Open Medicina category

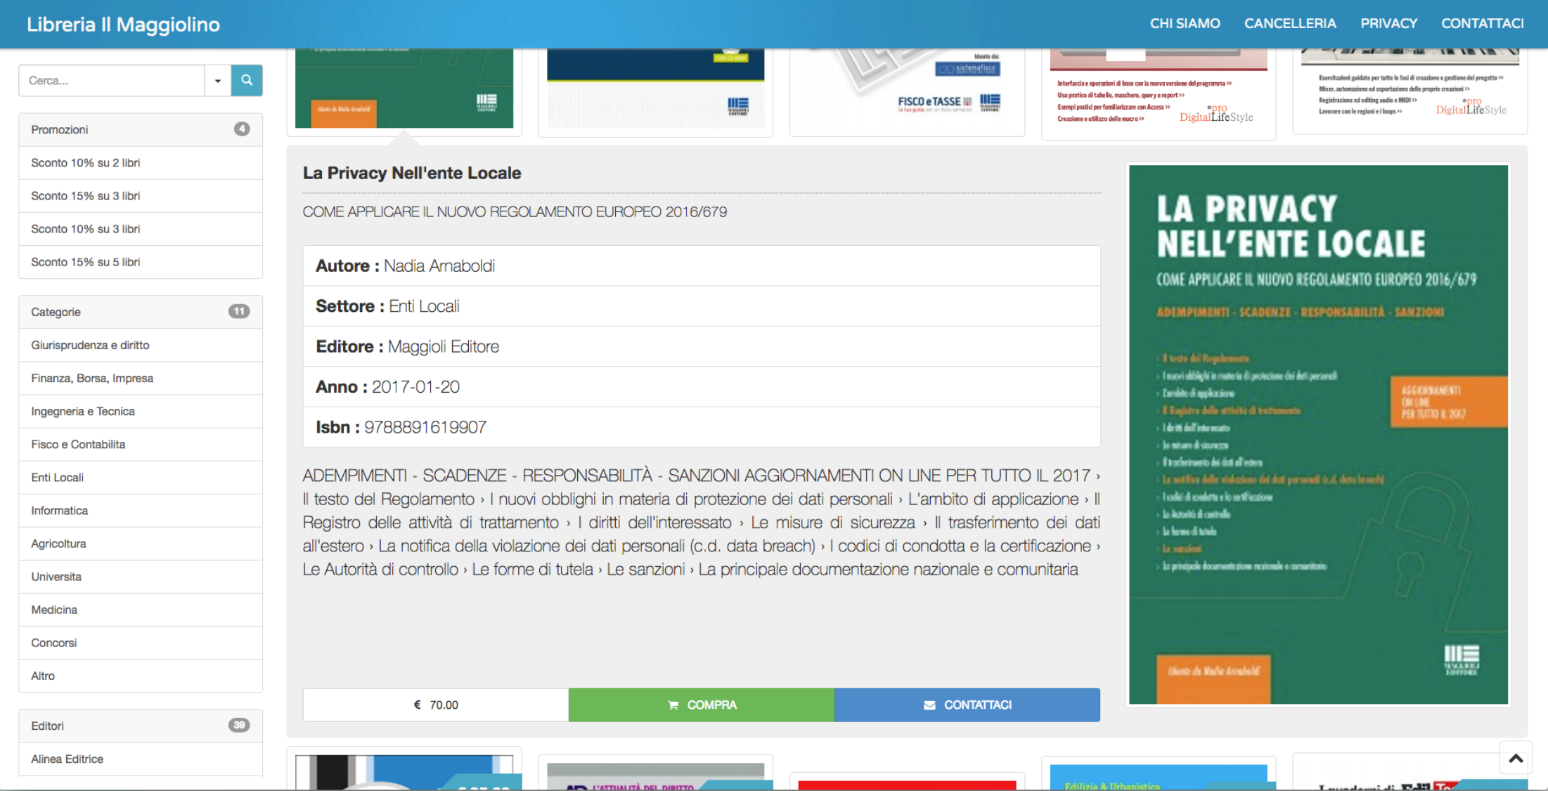141,609
